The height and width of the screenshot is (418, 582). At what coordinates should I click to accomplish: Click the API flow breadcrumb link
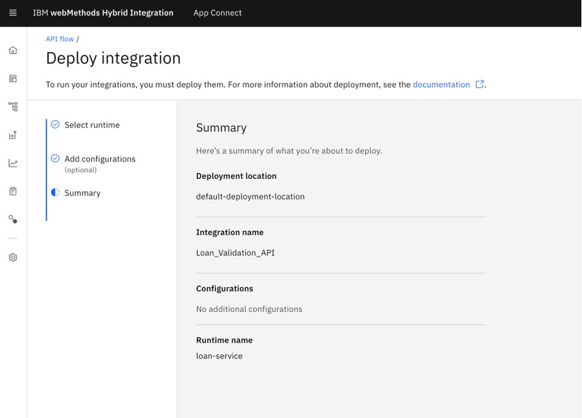coord(60,39)
